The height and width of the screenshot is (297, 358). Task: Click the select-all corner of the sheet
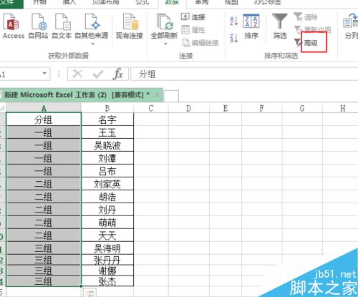(x=3, y=108)
